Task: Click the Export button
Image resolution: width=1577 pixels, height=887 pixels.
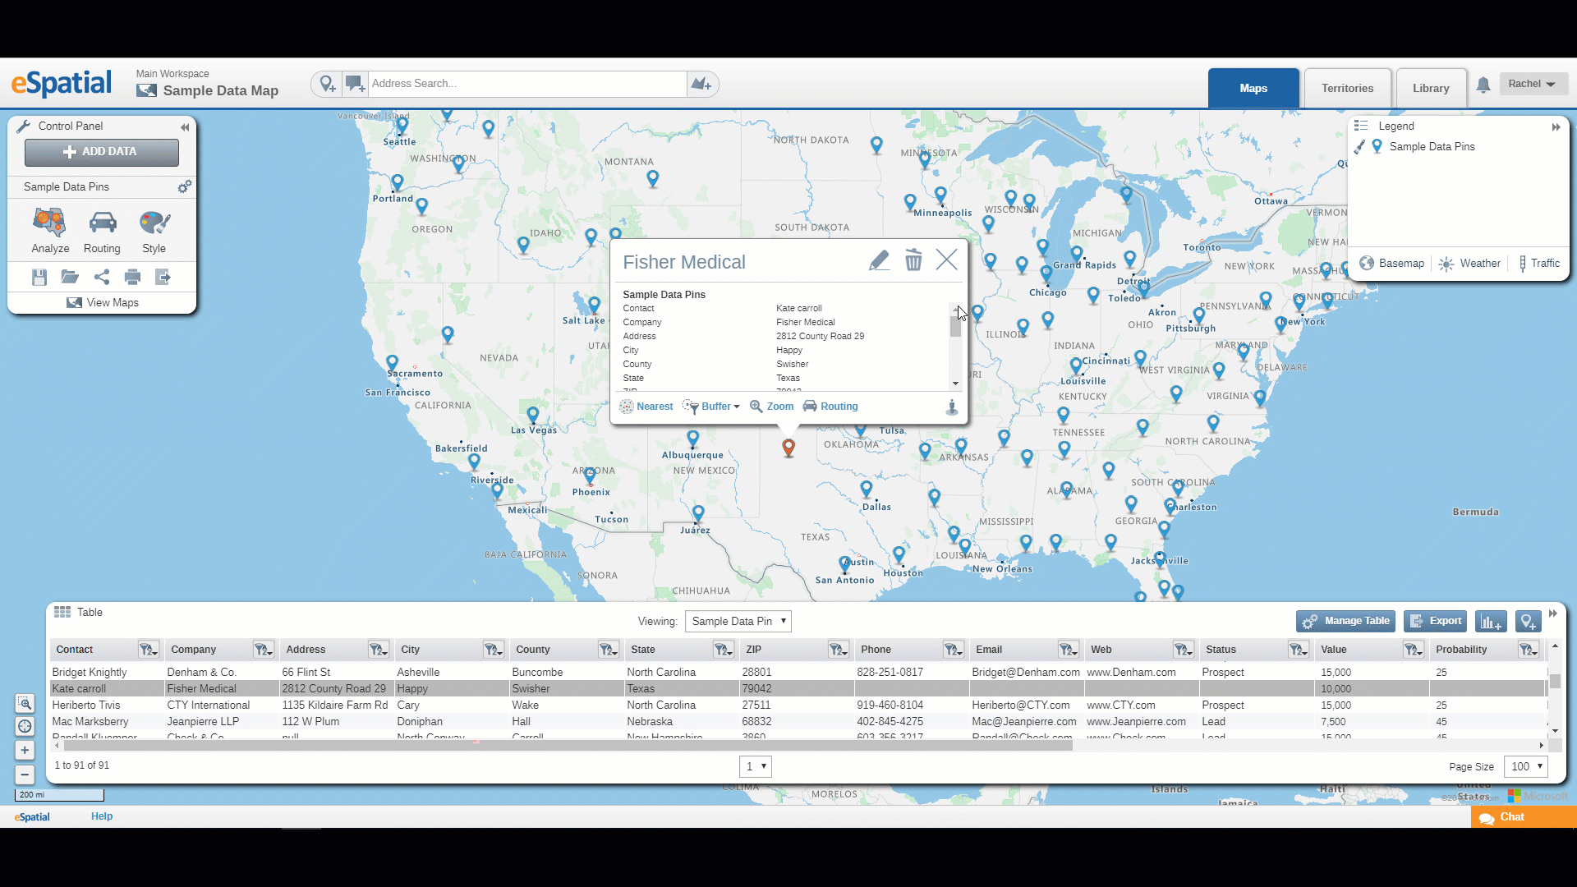Action: (x=1436, y=622)
